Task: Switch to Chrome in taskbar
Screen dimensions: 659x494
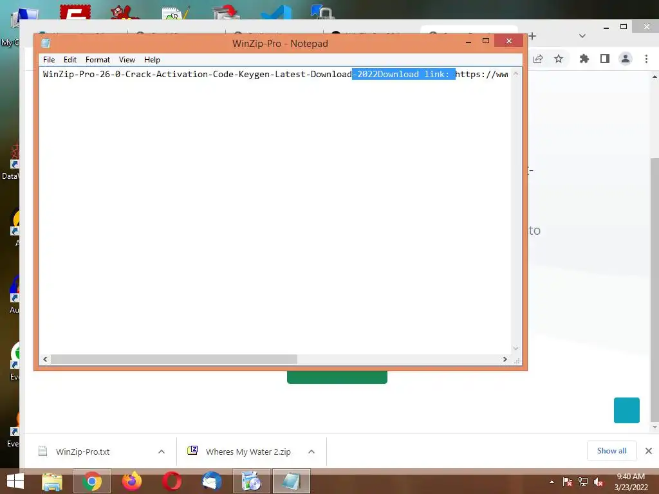Action: [92, 481]
